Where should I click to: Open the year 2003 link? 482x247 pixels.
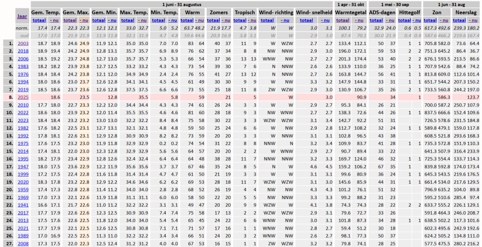[x=23, y=44]
